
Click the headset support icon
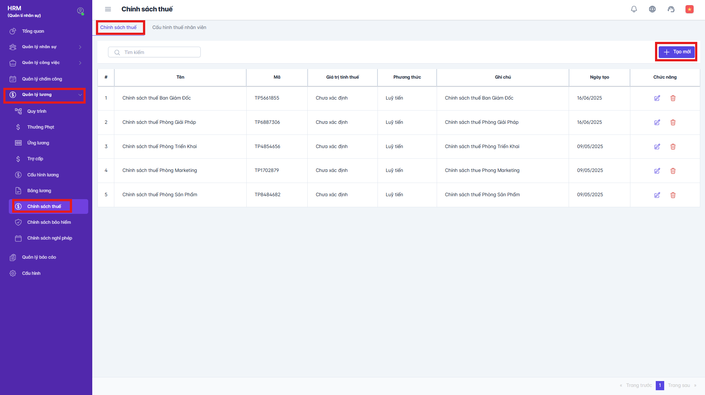pos(671,9)
